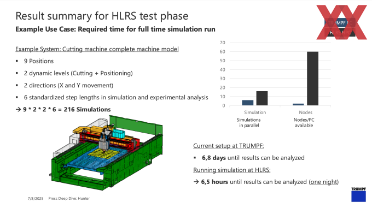Click the TRUMPF logo in the corner
The width and height of the screenshot is (372, 208).
pos(358,194)
